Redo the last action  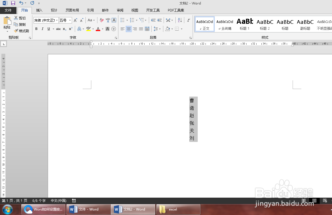[x=32, y=3]
